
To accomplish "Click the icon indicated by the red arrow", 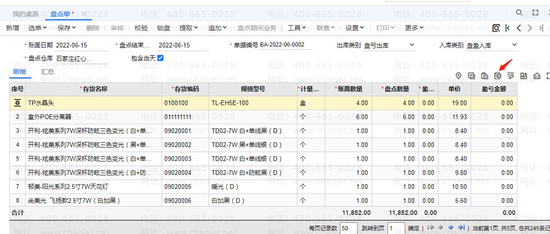I will click(498, 76).
